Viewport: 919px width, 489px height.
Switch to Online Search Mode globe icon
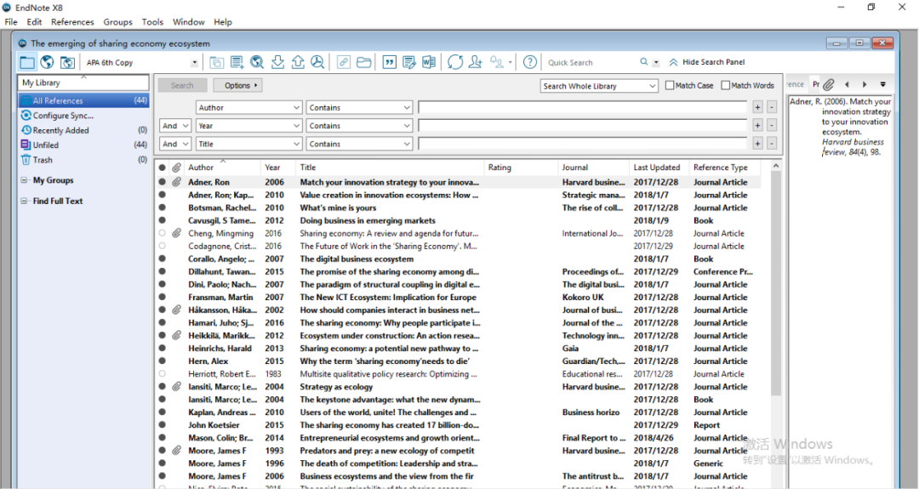click(48, 62)
